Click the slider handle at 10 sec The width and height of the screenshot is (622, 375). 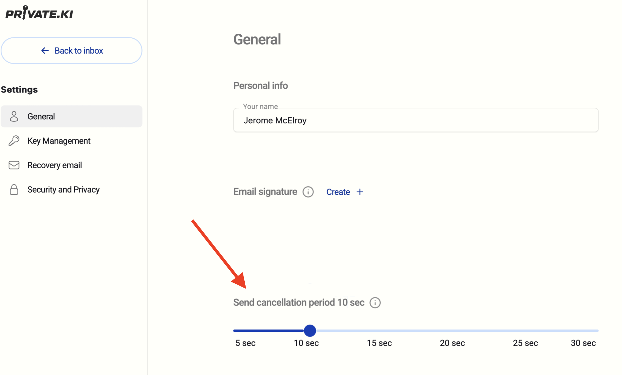(x=310, y=331)
